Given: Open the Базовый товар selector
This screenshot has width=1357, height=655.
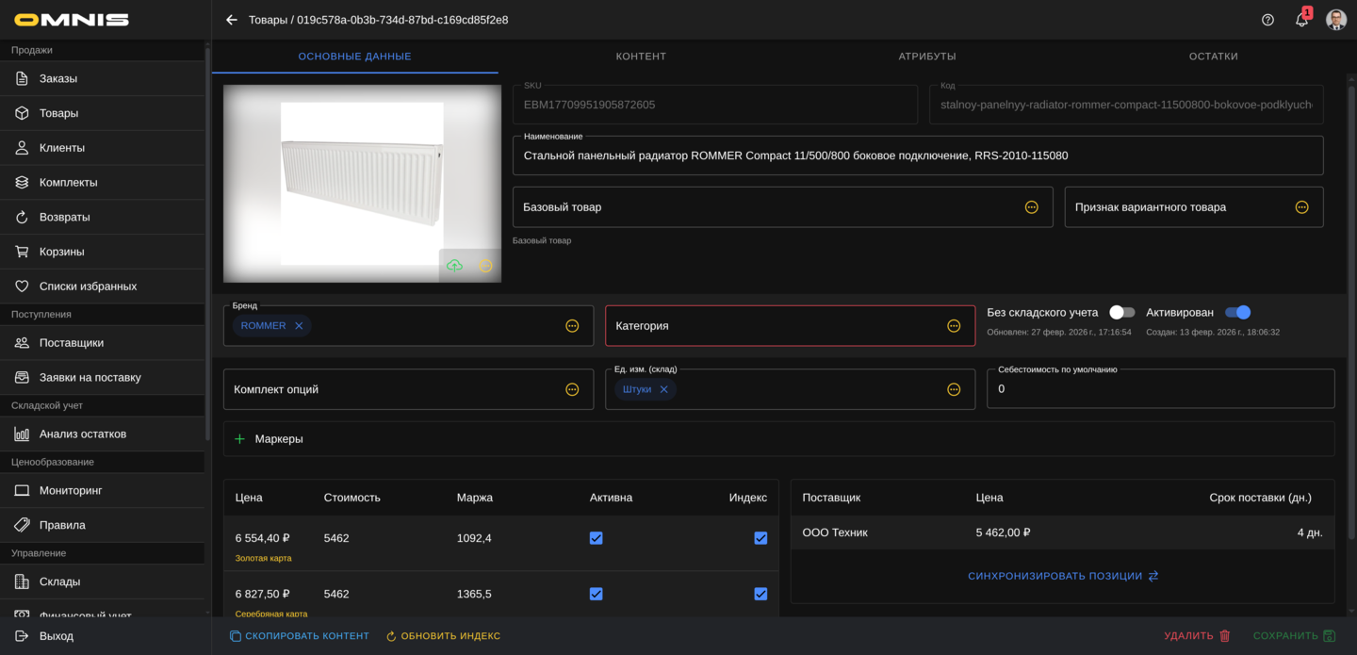Looking at the screenshot, I should pos(1031,207).
